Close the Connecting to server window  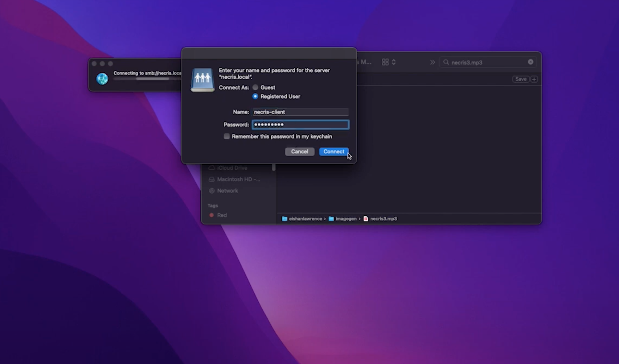tap(94, 63)
